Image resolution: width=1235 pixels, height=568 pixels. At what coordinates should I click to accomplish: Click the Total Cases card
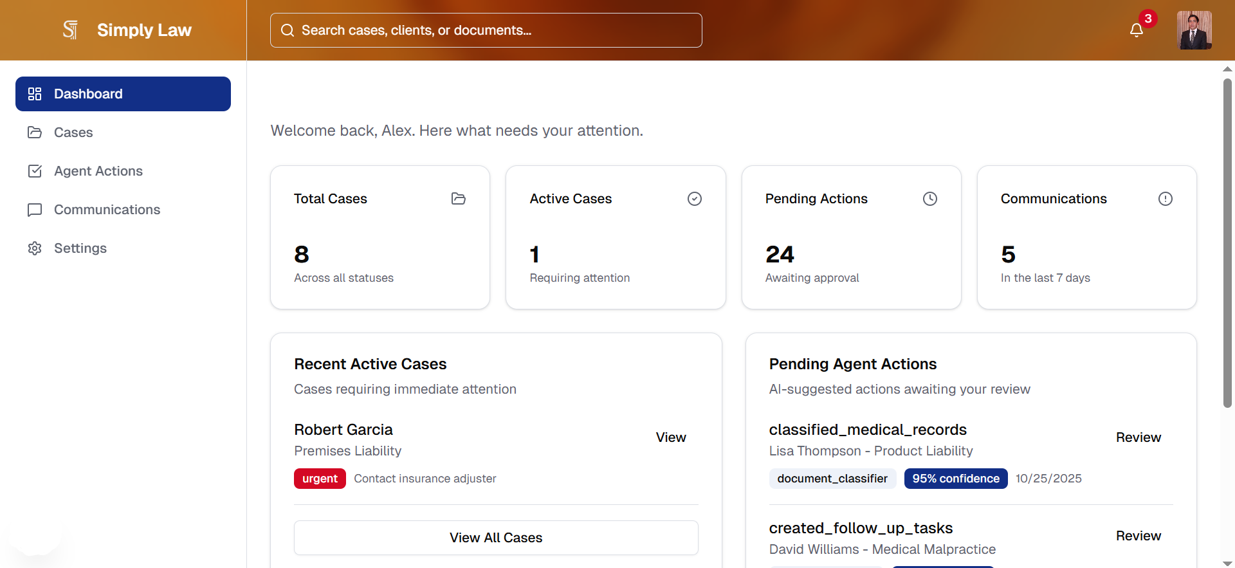click(380, 237)
